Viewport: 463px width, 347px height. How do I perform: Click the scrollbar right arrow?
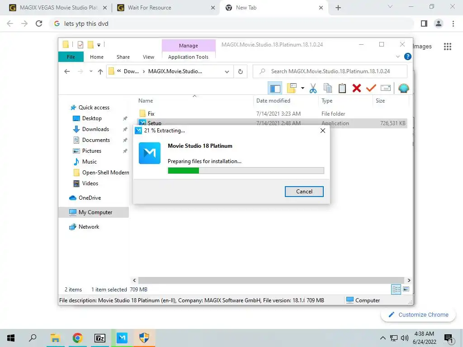[409, 280]
